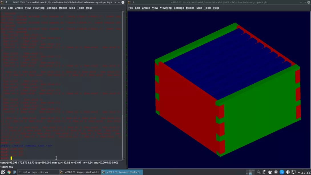The image size is (311, 175).
Task: Open Tools menu in Graphics Window
Action: [207, 8]
